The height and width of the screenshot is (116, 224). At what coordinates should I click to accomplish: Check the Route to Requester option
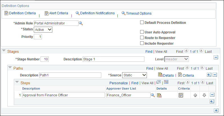click(x=142, y=37)
